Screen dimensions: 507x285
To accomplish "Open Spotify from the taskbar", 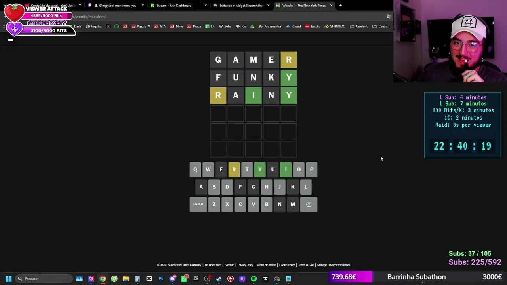I will [x=254, y=279].
